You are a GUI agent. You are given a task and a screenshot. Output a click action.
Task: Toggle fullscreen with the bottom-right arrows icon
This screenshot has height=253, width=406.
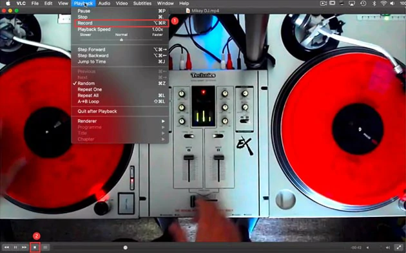click(x=399, y=248)
